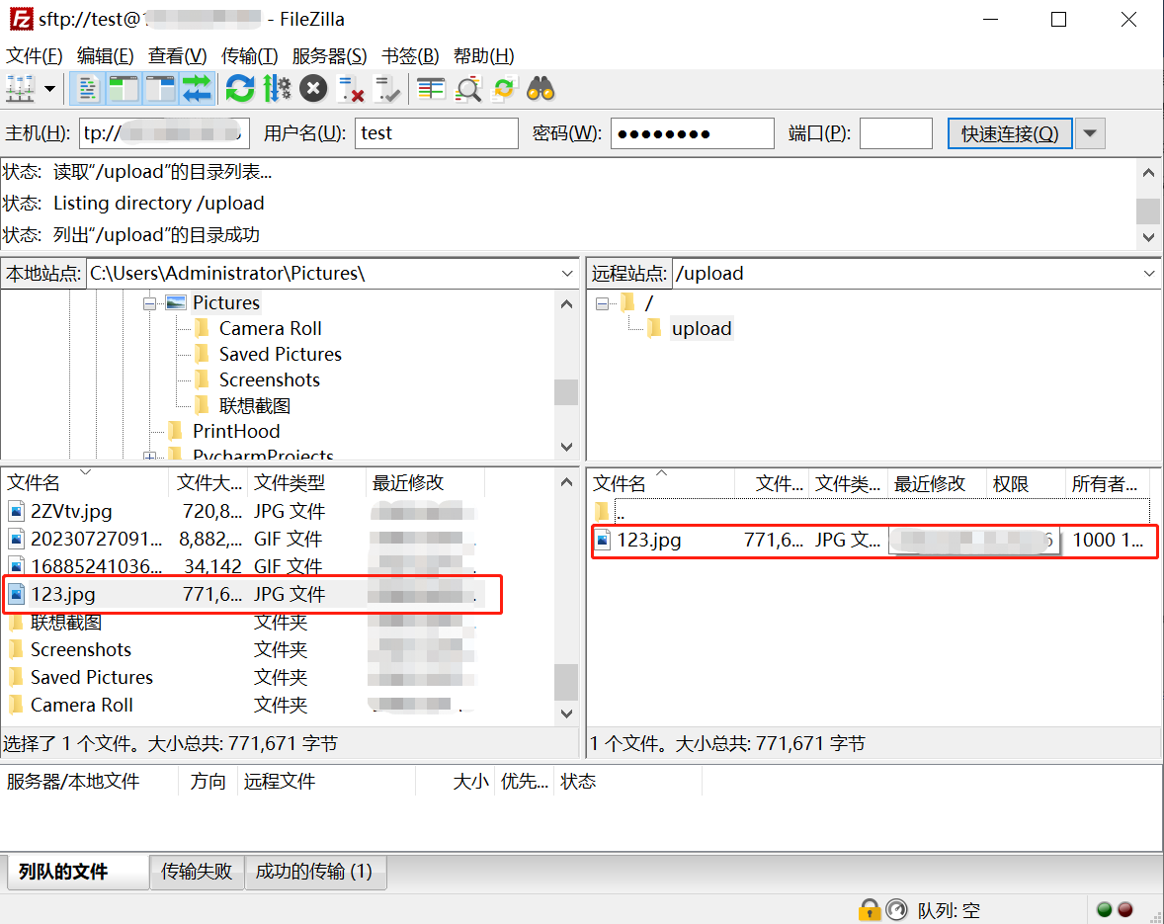Click the 用户名 username field
This screenshot has height=924, width=1164.
click(x=437, y=133)
